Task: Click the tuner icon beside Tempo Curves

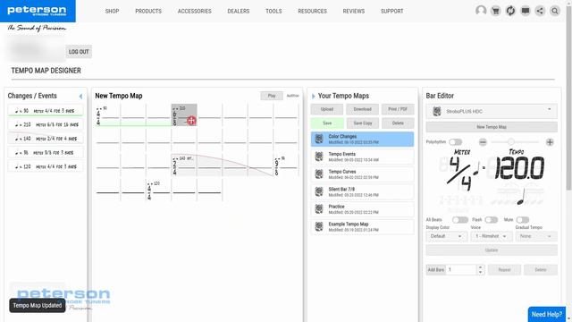Action: pyautogui.click(x=319, y=174)
